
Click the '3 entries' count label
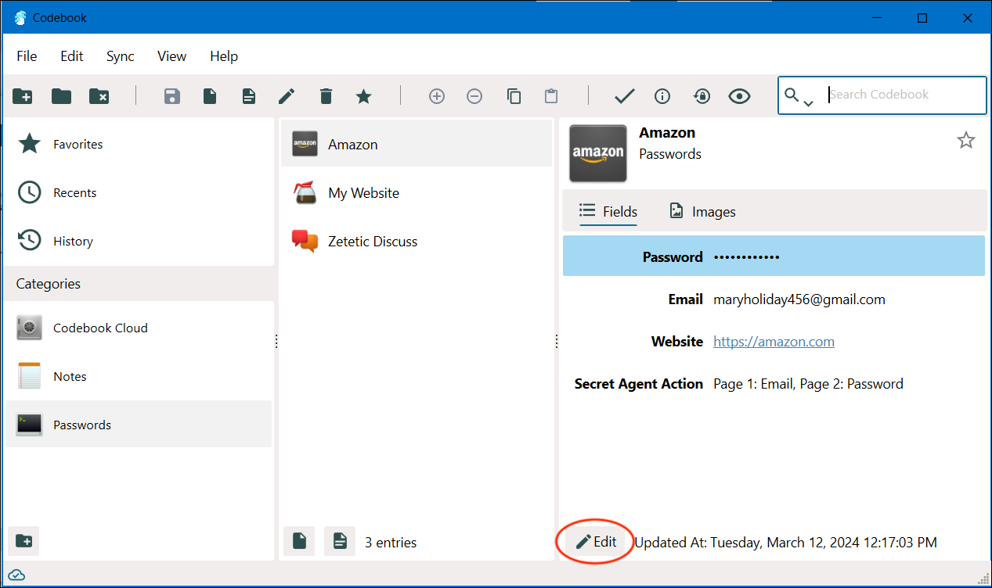(x=391, y=542)
